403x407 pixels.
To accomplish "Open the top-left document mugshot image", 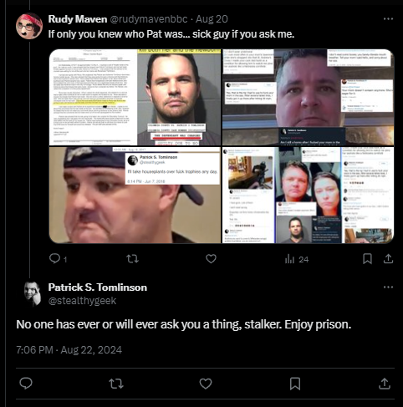I will [135, 97].
